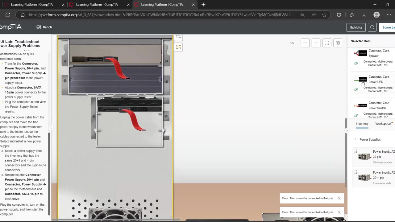Image resolution: width=395 pixels, height=222 pixels.
Task: Toggle cable link visibility icon
Action: click(x=178, y=47)
